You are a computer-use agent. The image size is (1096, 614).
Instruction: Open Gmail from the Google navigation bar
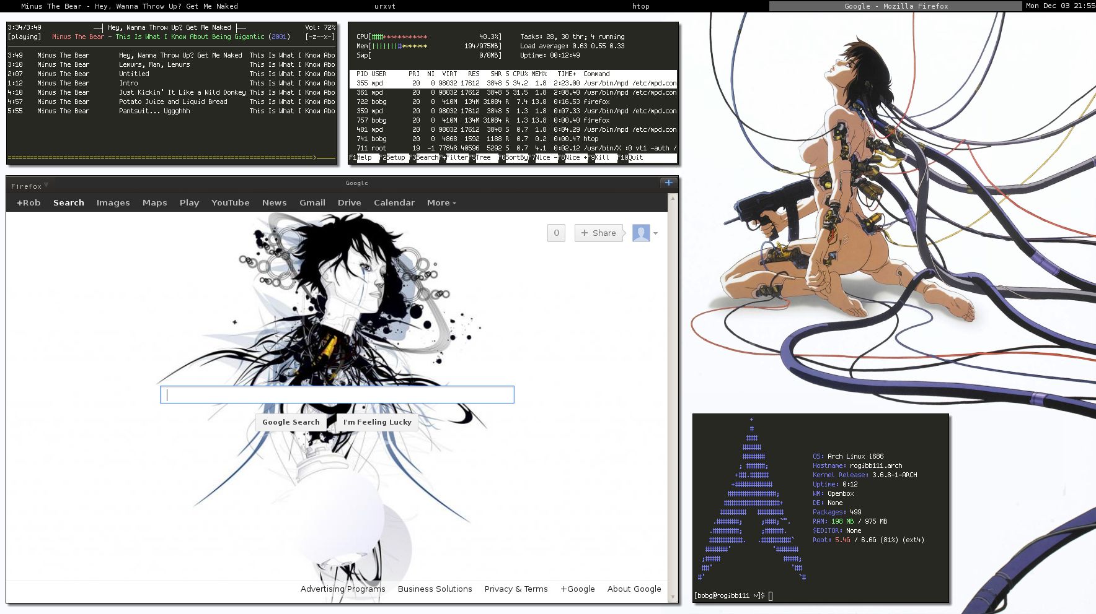click(x=312, y=202)
